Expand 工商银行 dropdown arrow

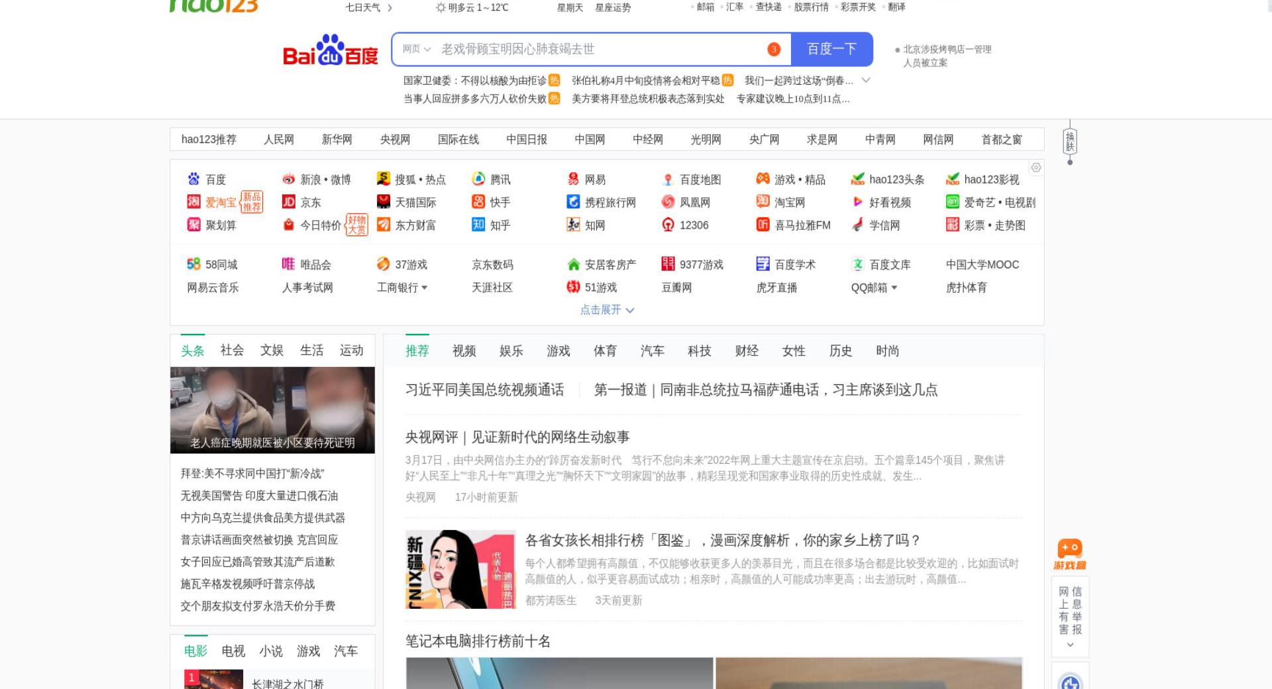tap(424, 288)
